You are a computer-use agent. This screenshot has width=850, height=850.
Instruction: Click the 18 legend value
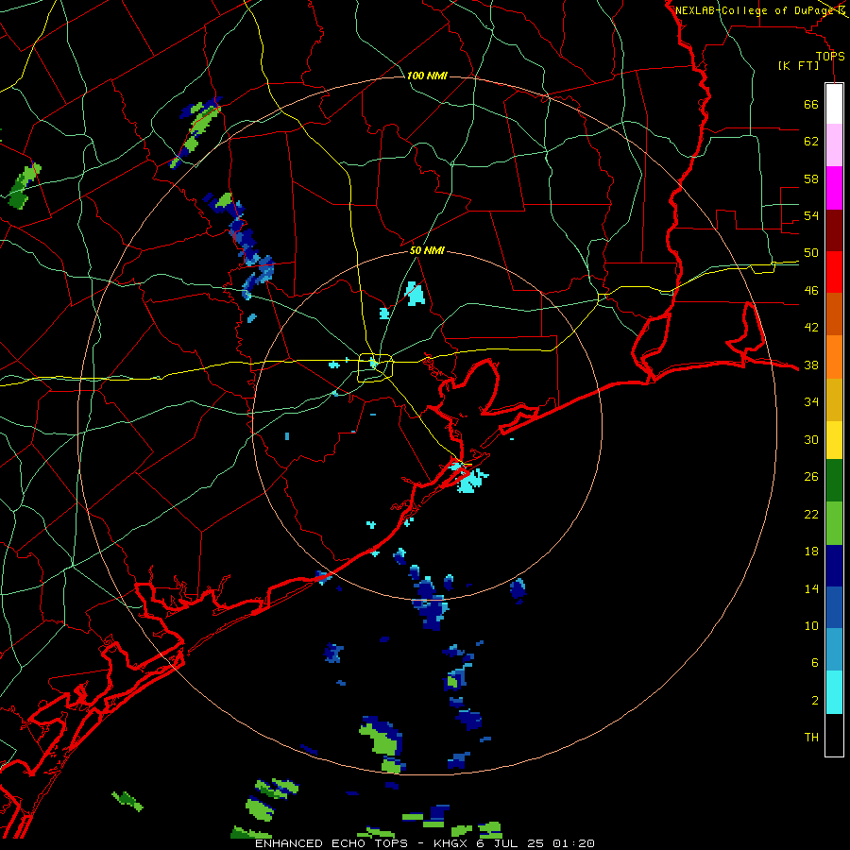click(x=811, y=552)
